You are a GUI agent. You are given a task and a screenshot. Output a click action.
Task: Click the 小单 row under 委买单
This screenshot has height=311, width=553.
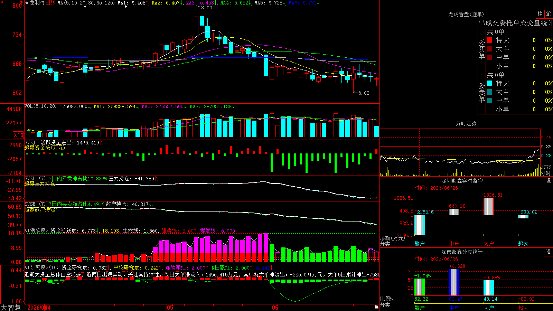[x=519, y=66]
